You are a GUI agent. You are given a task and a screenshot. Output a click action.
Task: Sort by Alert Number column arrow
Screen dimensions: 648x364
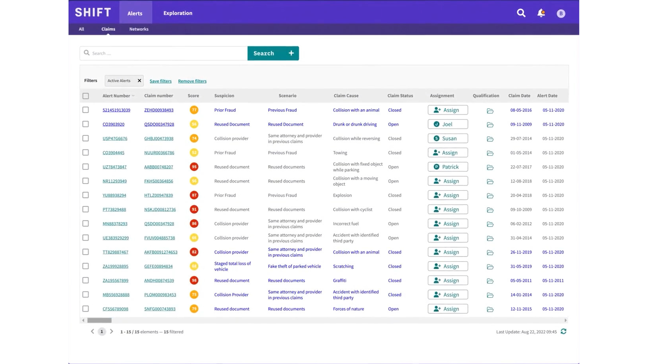point(133,96)
